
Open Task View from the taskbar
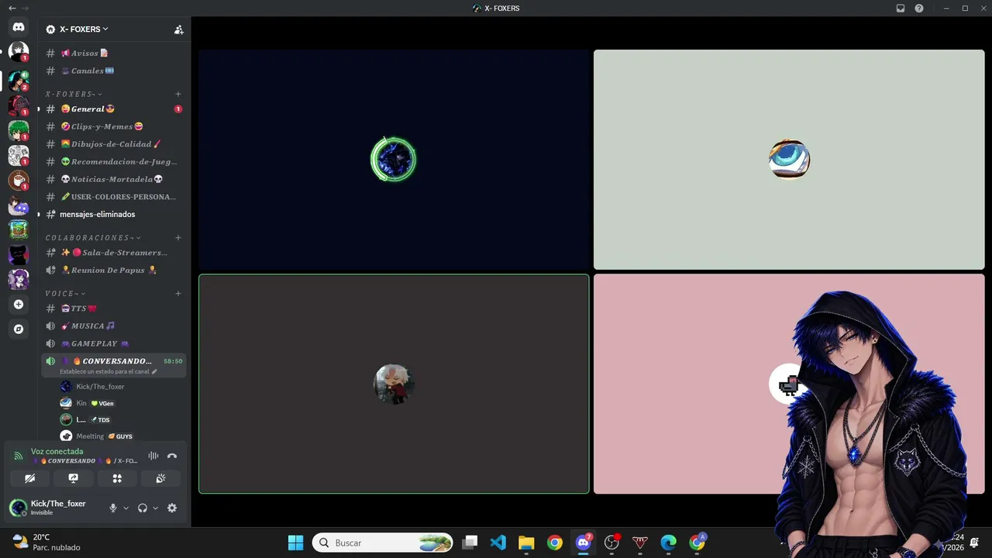(470, 542)
